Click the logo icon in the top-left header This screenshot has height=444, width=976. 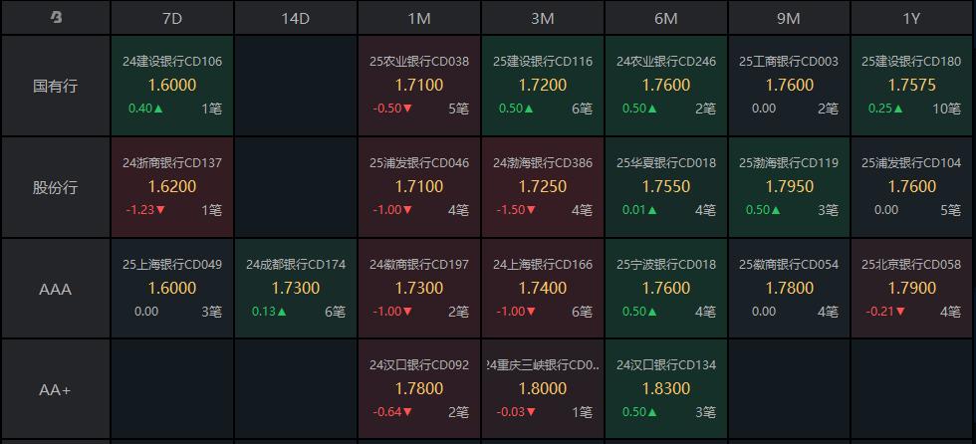pos(56,17)
